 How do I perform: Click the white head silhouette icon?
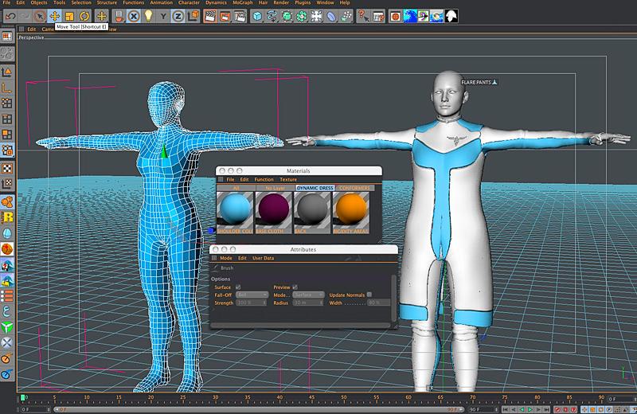pos(451,16)
